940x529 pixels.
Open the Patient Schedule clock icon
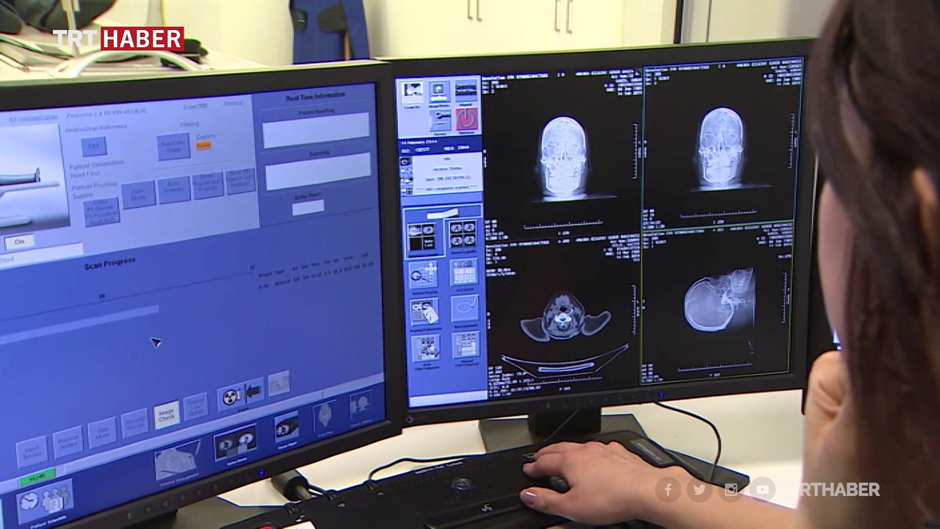[44, 500]
